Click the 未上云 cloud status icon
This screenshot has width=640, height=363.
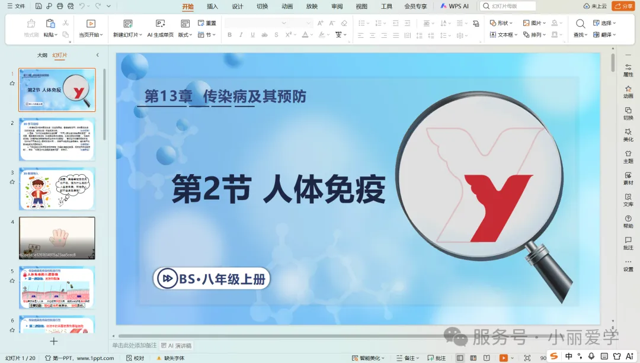point(595,6)
